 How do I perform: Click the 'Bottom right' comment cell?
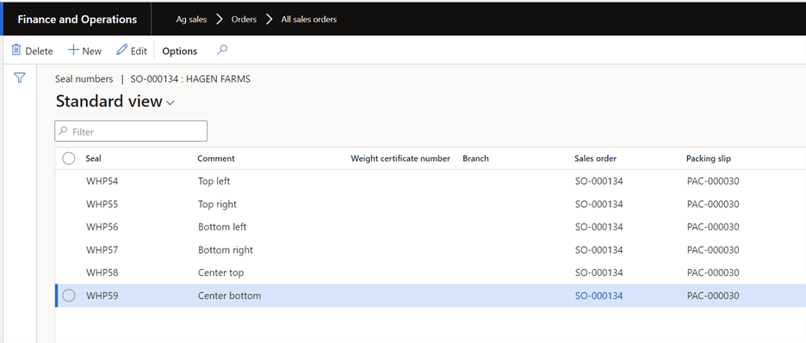(x=225, y=250)
